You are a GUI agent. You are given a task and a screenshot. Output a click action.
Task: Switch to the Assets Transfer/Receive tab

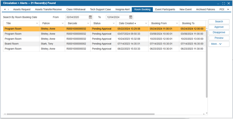coord(48,10)
